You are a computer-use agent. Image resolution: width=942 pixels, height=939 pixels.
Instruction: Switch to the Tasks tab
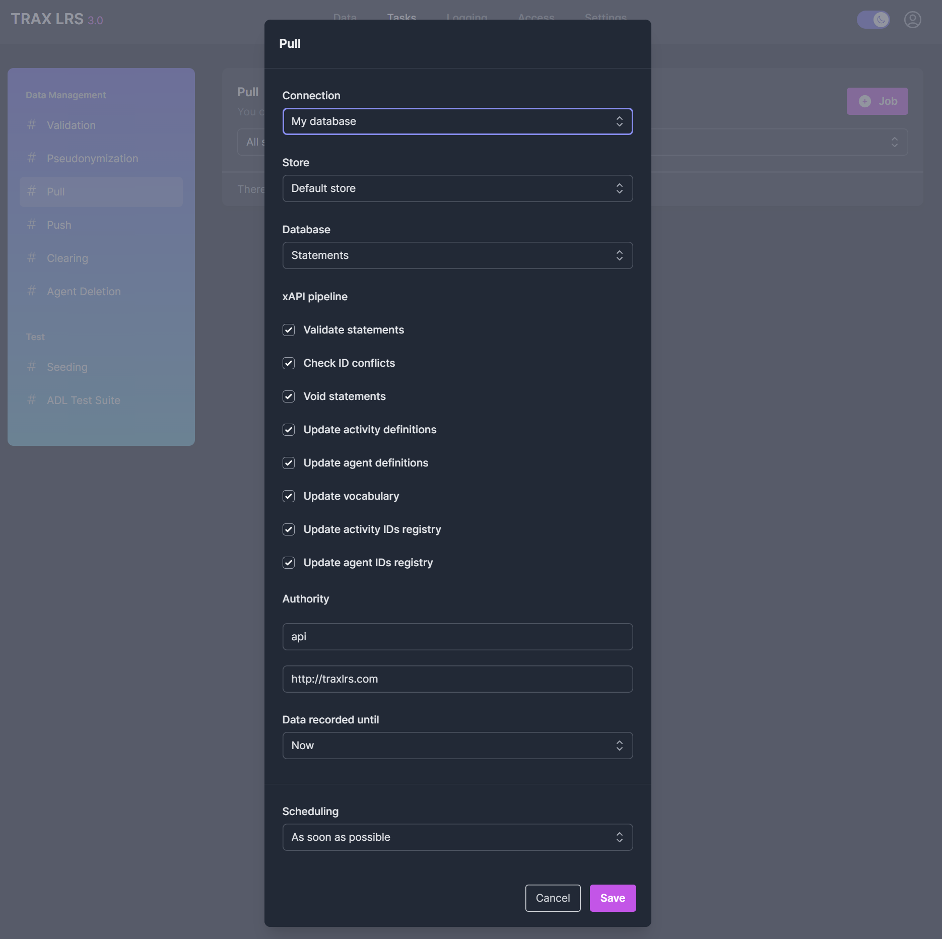tap(401, 17)
